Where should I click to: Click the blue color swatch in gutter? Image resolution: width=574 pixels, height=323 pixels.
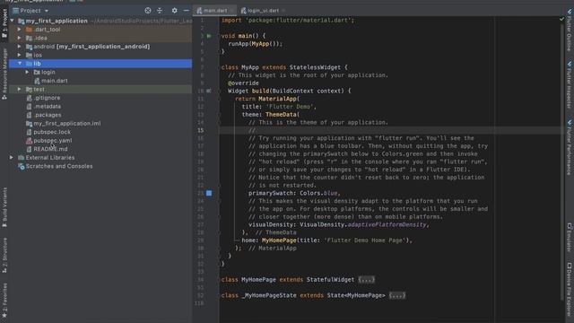pos(209,193)
